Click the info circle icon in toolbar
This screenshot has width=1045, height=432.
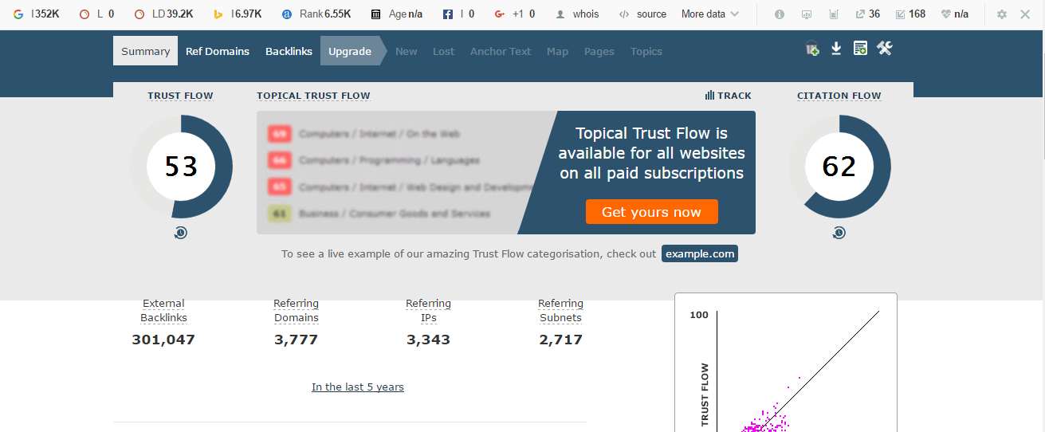point(780,14)
